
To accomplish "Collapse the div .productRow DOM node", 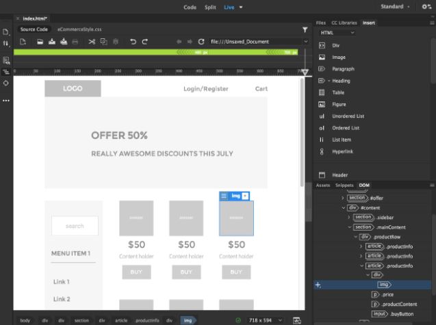I will (355, 237).
